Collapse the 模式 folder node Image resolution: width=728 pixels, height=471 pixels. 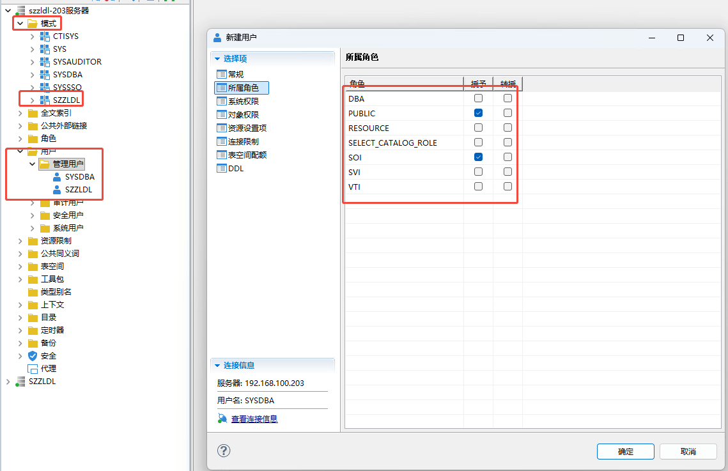(20, 24)
